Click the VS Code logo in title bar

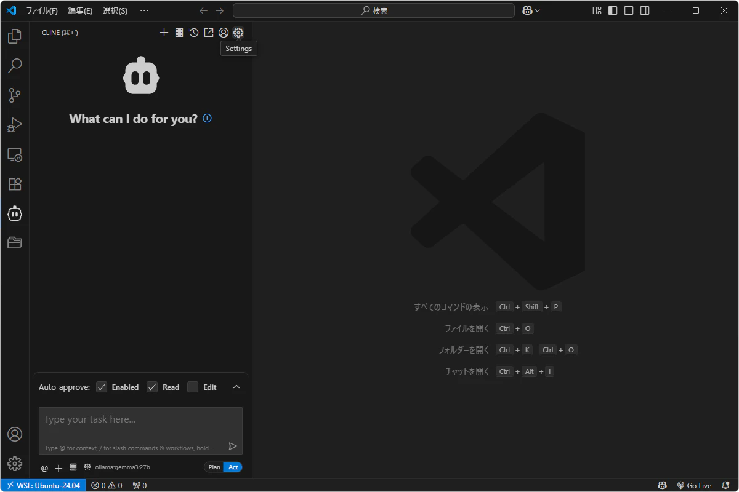click(x=11, y=10)
